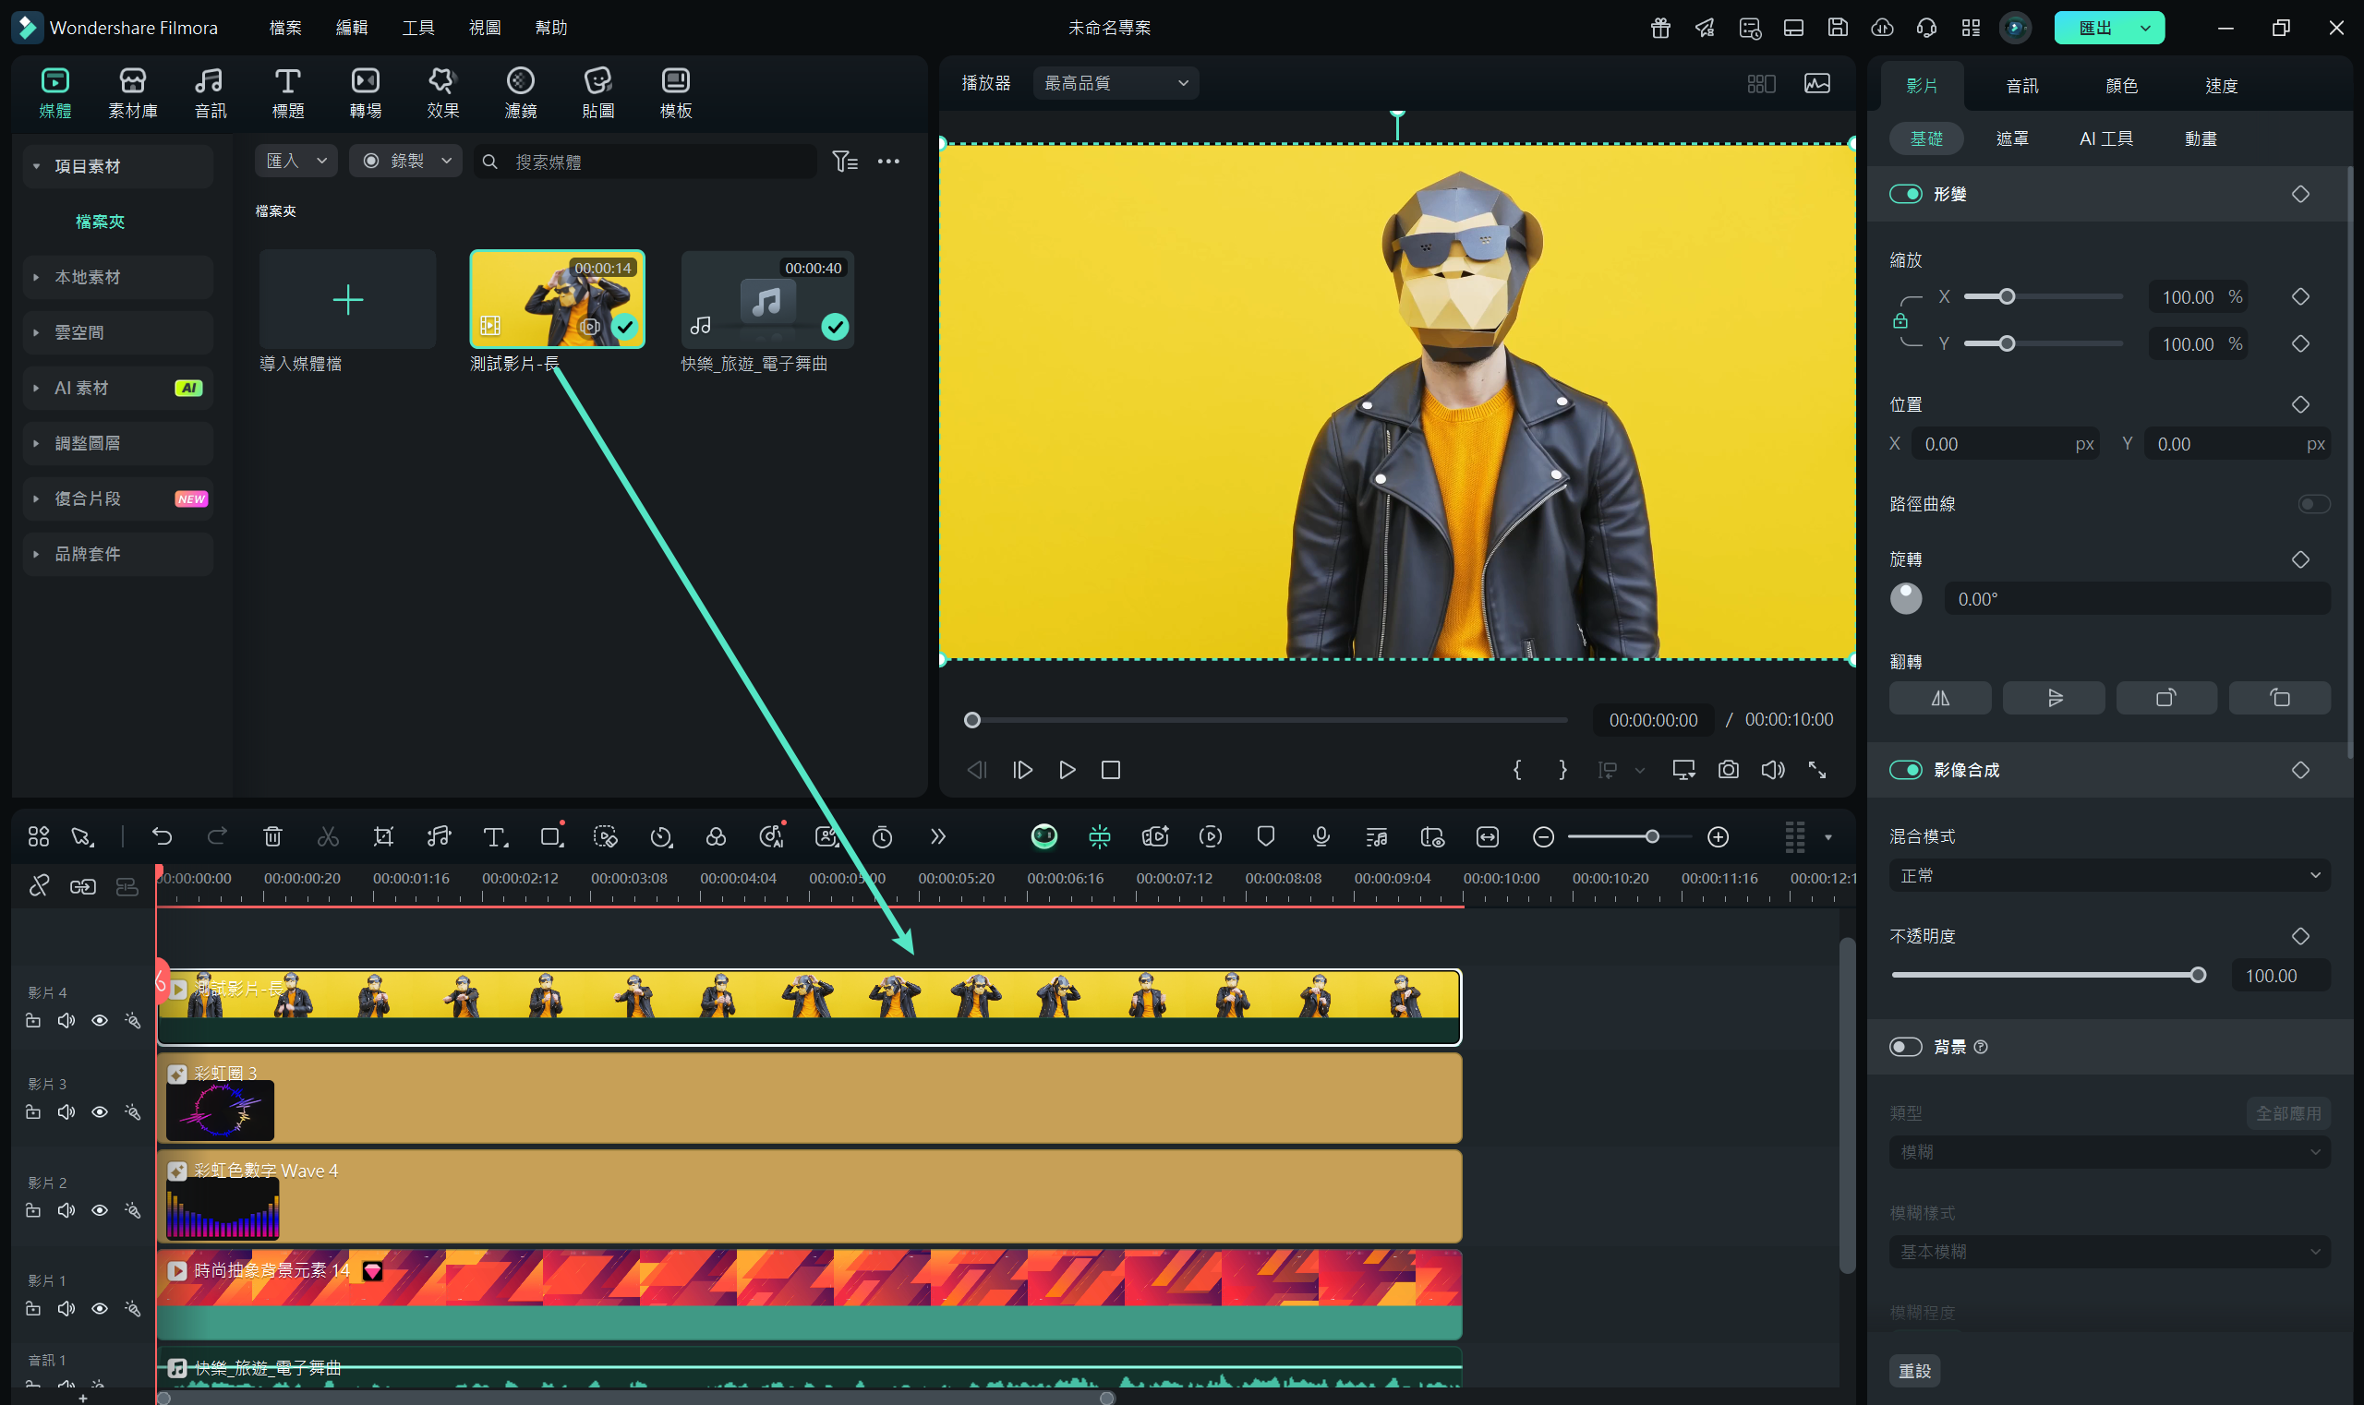Toggle the scale lock aspect ratio icon
Screen dimensions: 2364x1405
(x=1900, y=321)
